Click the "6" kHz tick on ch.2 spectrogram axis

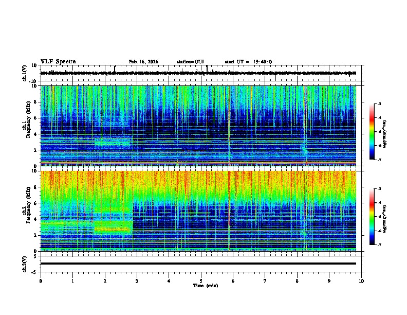point(35,203)
